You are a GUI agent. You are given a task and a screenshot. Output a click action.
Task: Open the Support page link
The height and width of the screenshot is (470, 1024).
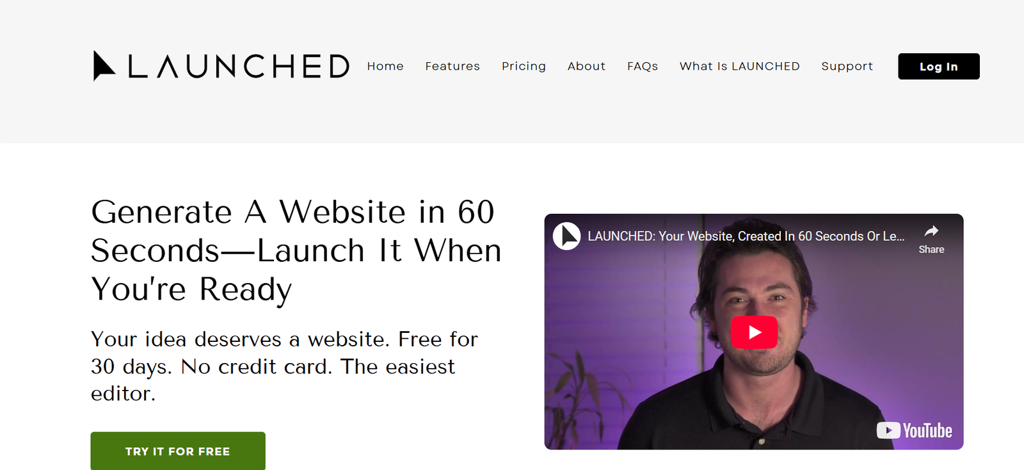(847, 67)
